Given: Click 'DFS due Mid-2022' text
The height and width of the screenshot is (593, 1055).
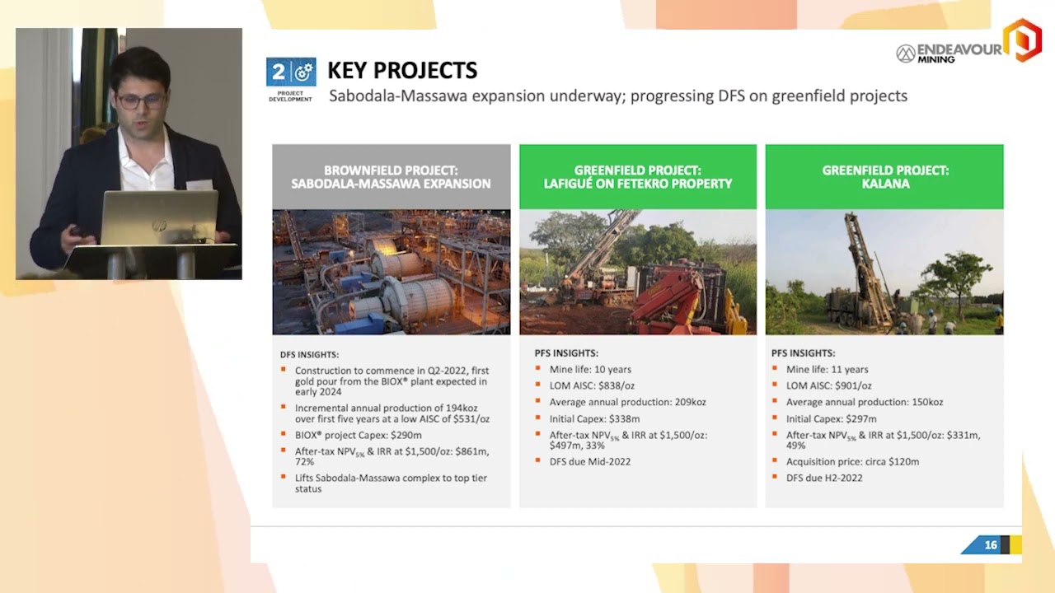Looking at the screenshot, I should click(590, 461).
